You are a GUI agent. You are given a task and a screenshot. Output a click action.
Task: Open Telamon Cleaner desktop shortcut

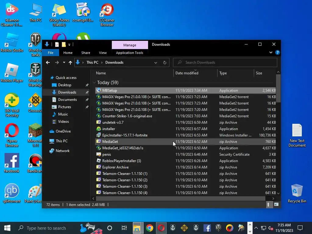click(x=12, y=15)
